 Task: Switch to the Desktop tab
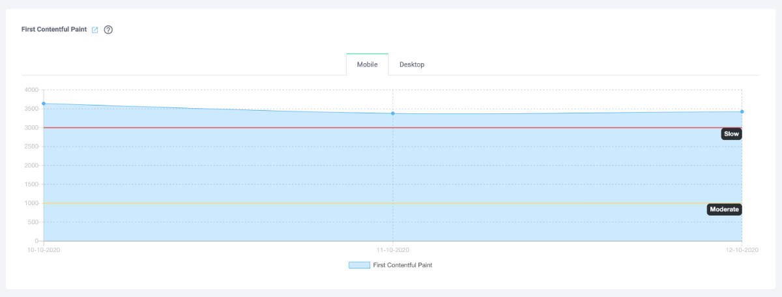[412, 64]
